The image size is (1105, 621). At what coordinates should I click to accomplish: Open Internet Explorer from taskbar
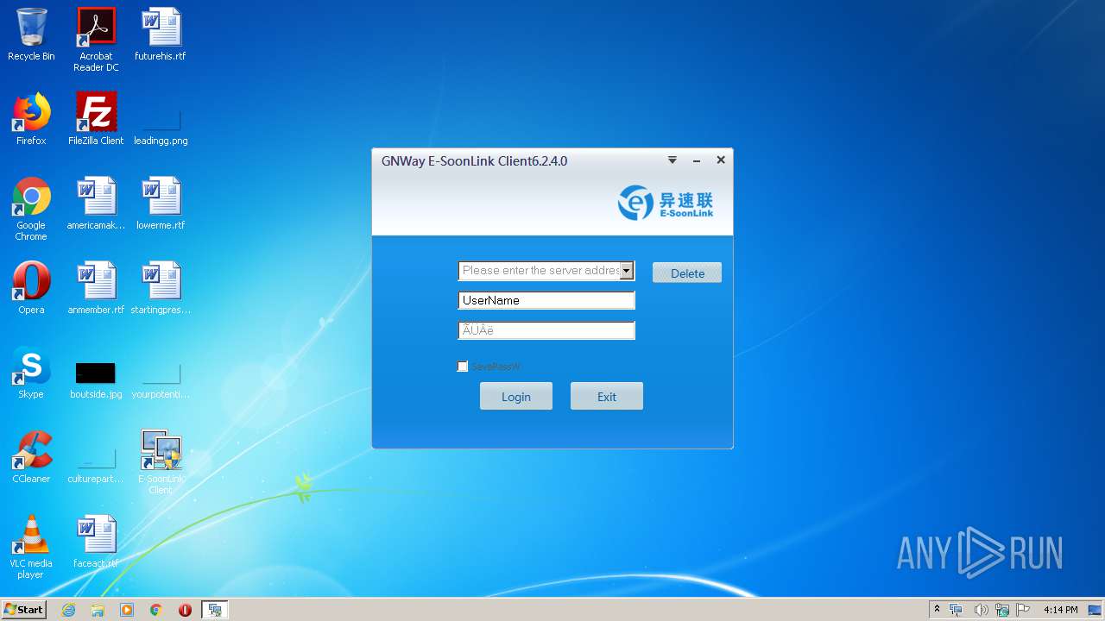[69, 610]
